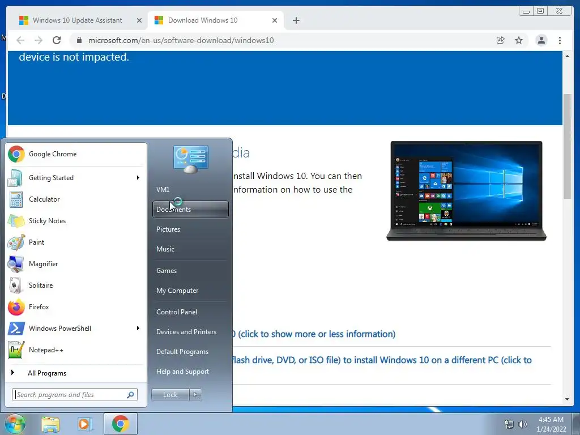Expand Getting Started jump list arrow

tap(138, 177)
